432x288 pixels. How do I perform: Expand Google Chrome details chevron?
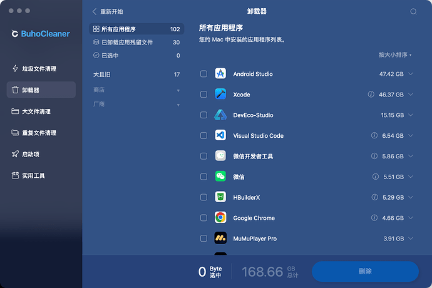click(411, 218)
